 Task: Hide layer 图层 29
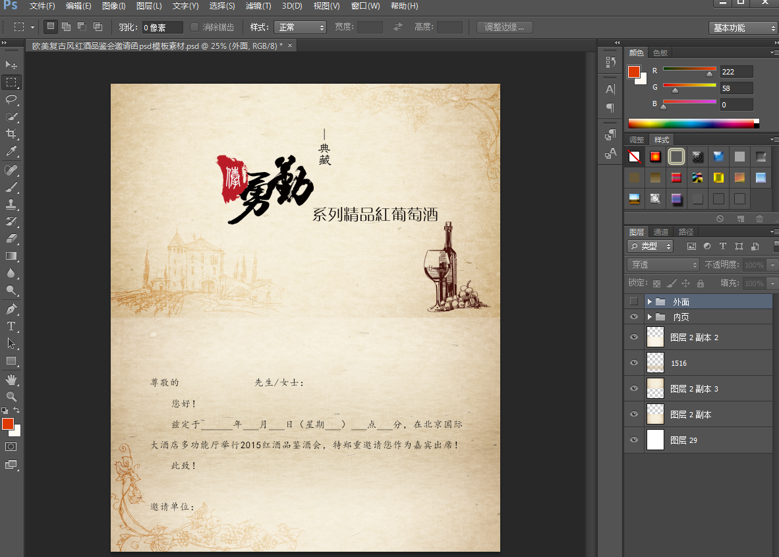click(x=634, y=440)
